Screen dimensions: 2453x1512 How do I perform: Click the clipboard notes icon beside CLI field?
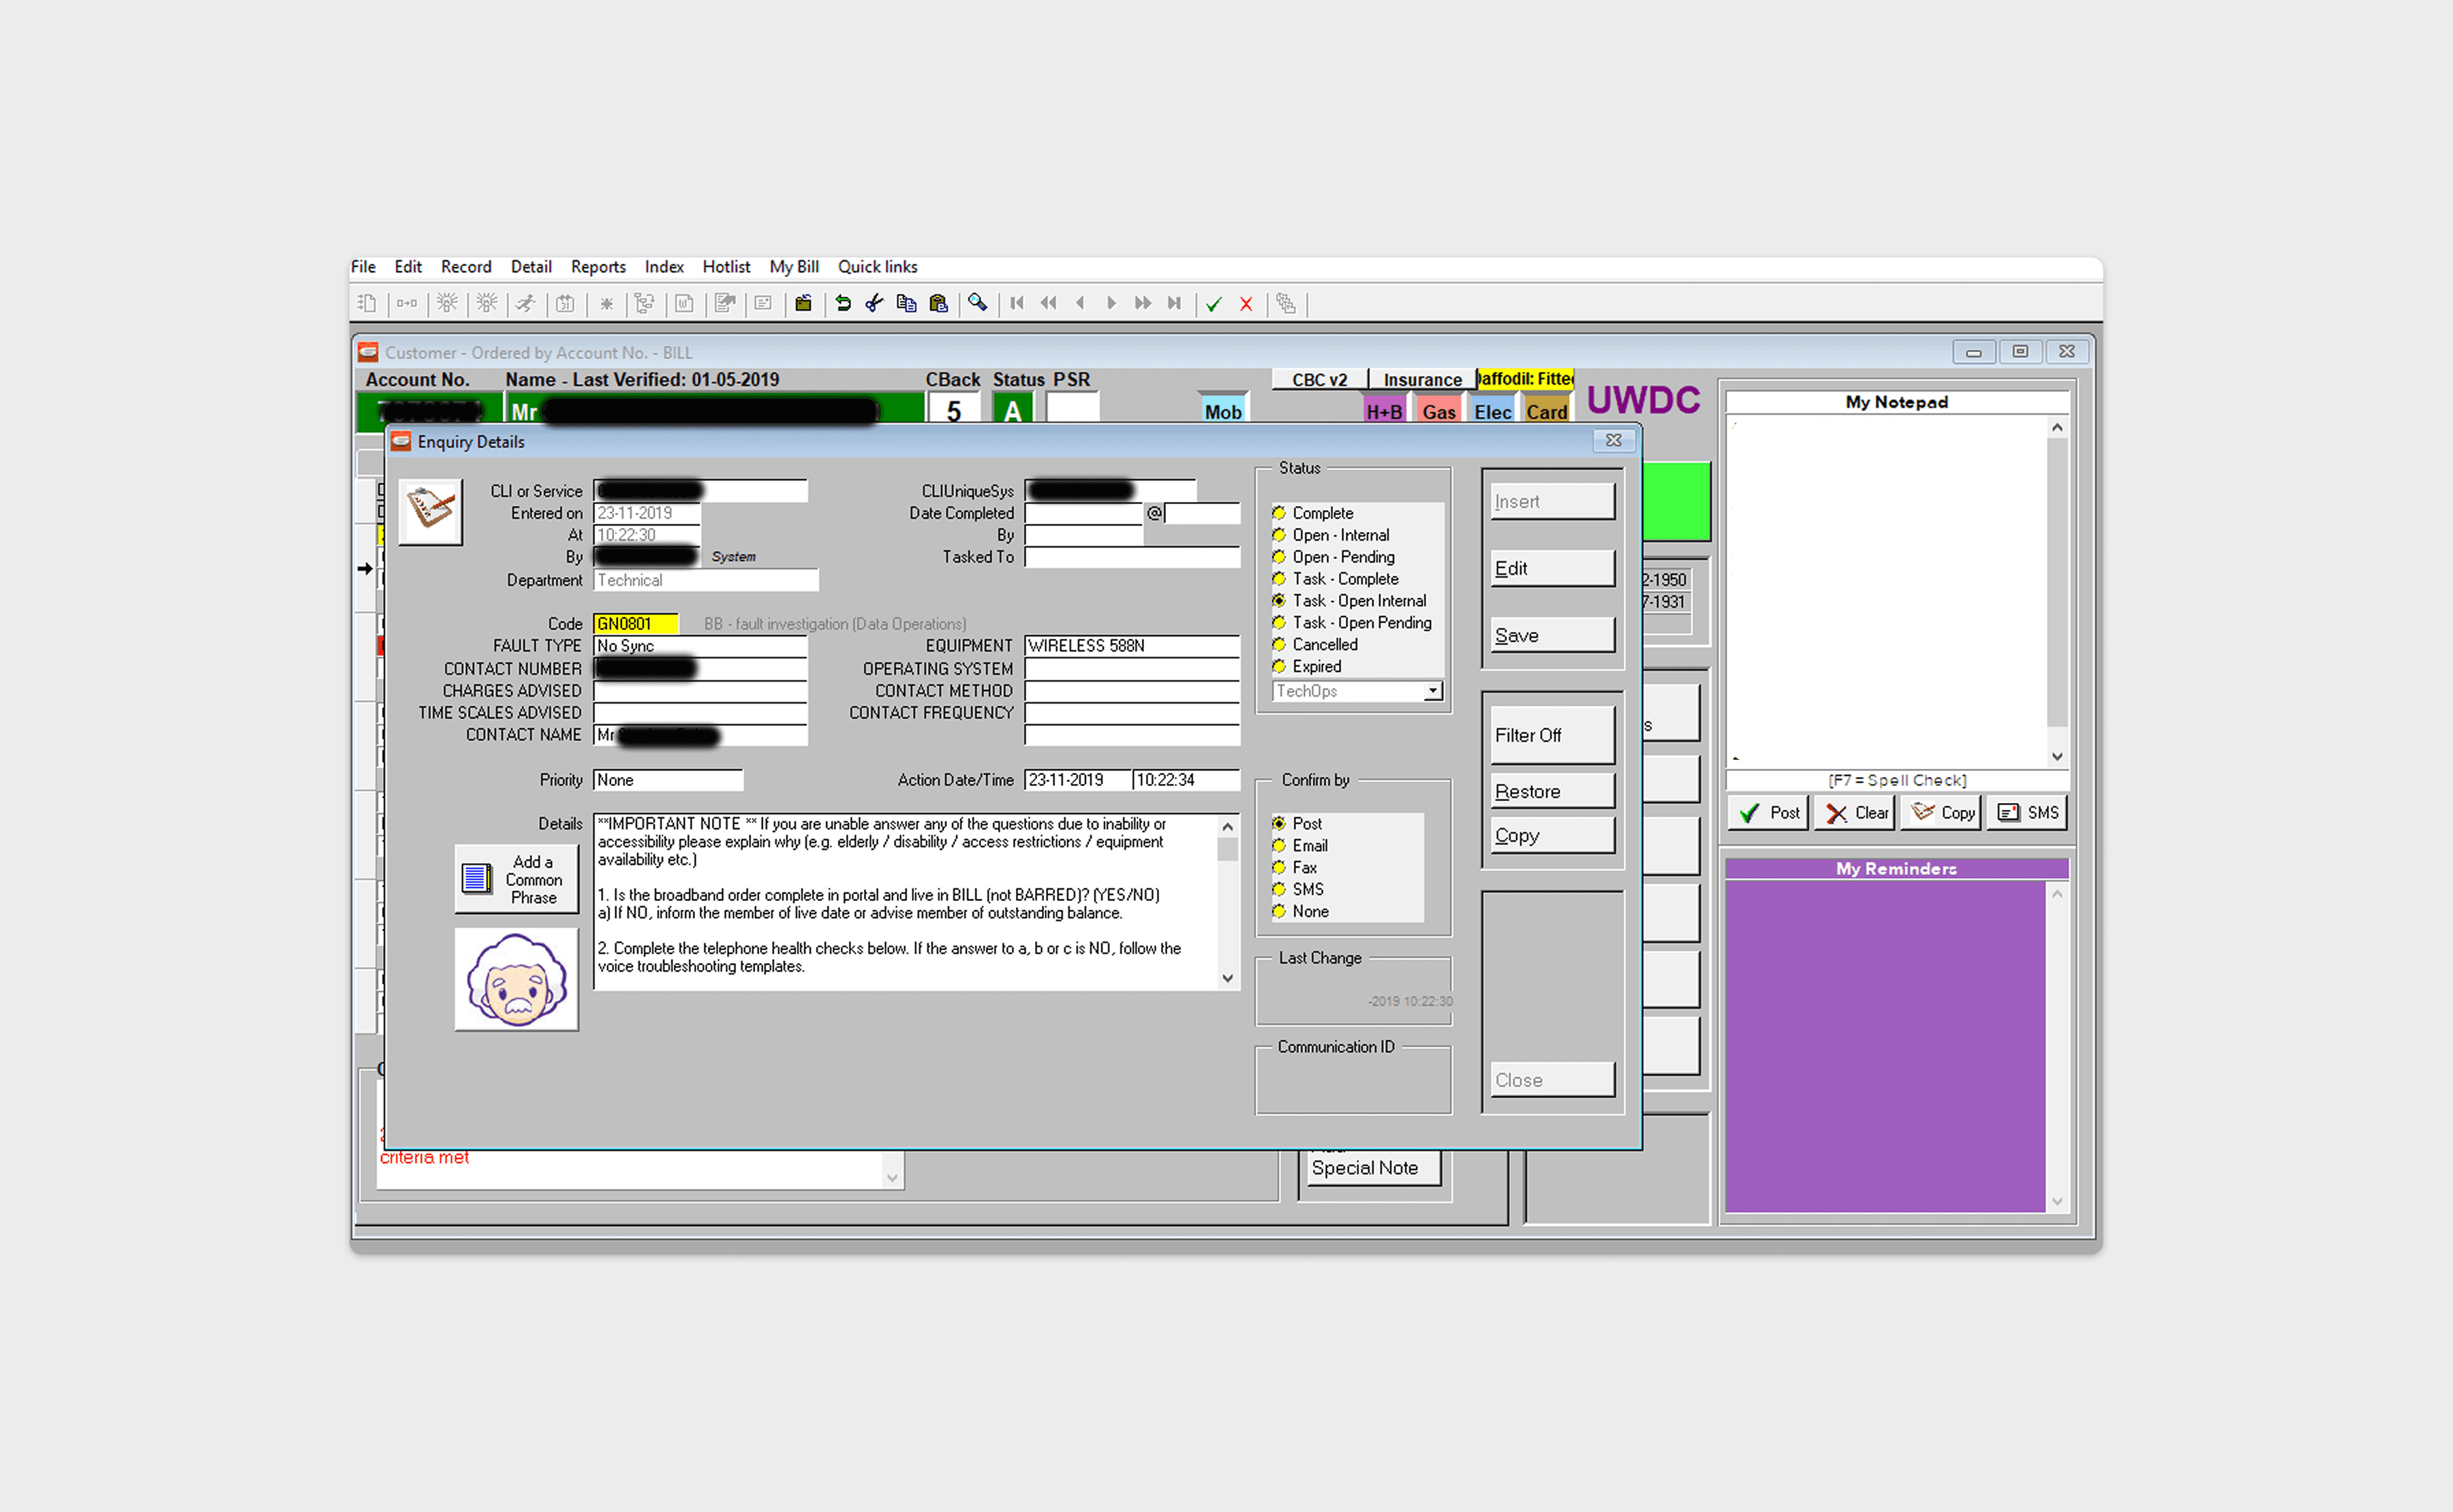(x=430, y=510)
